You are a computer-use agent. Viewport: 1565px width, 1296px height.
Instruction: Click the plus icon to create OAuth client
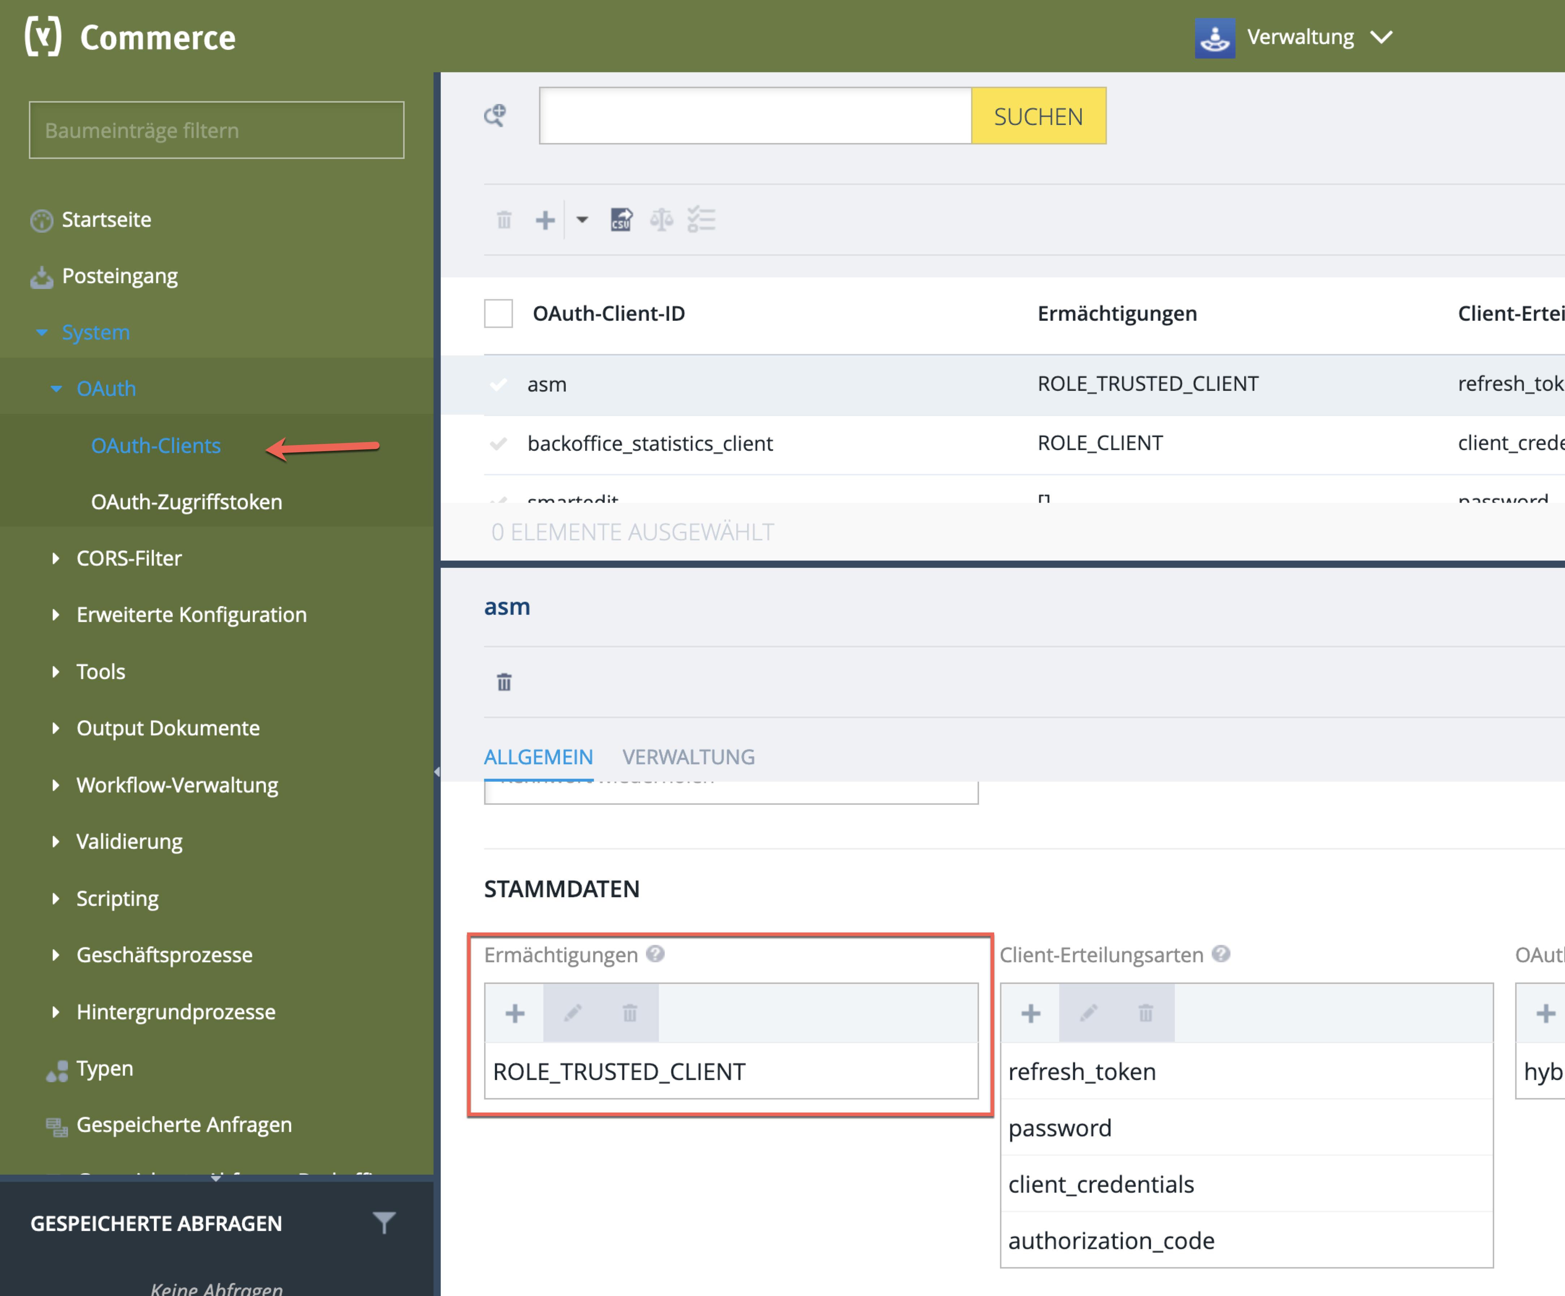545,220
